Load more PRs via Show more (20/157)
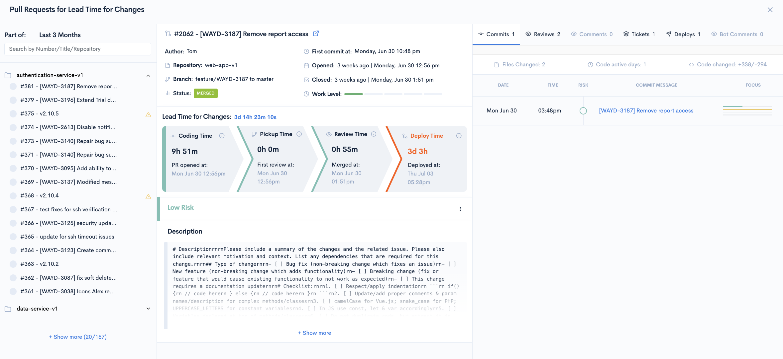The width and height of the screenshot is (783, 359). coord(78,337)
